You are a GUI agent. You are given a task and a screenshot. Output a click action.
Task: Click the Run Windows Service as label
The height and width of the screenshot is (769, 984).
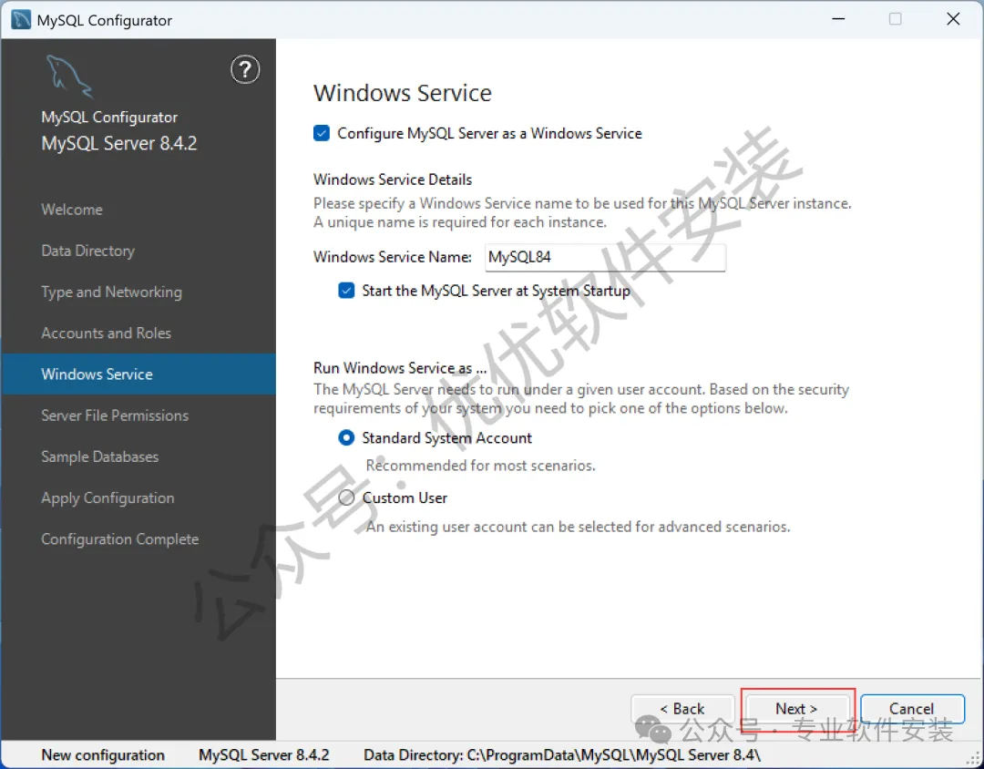click(x=400, y=368)
